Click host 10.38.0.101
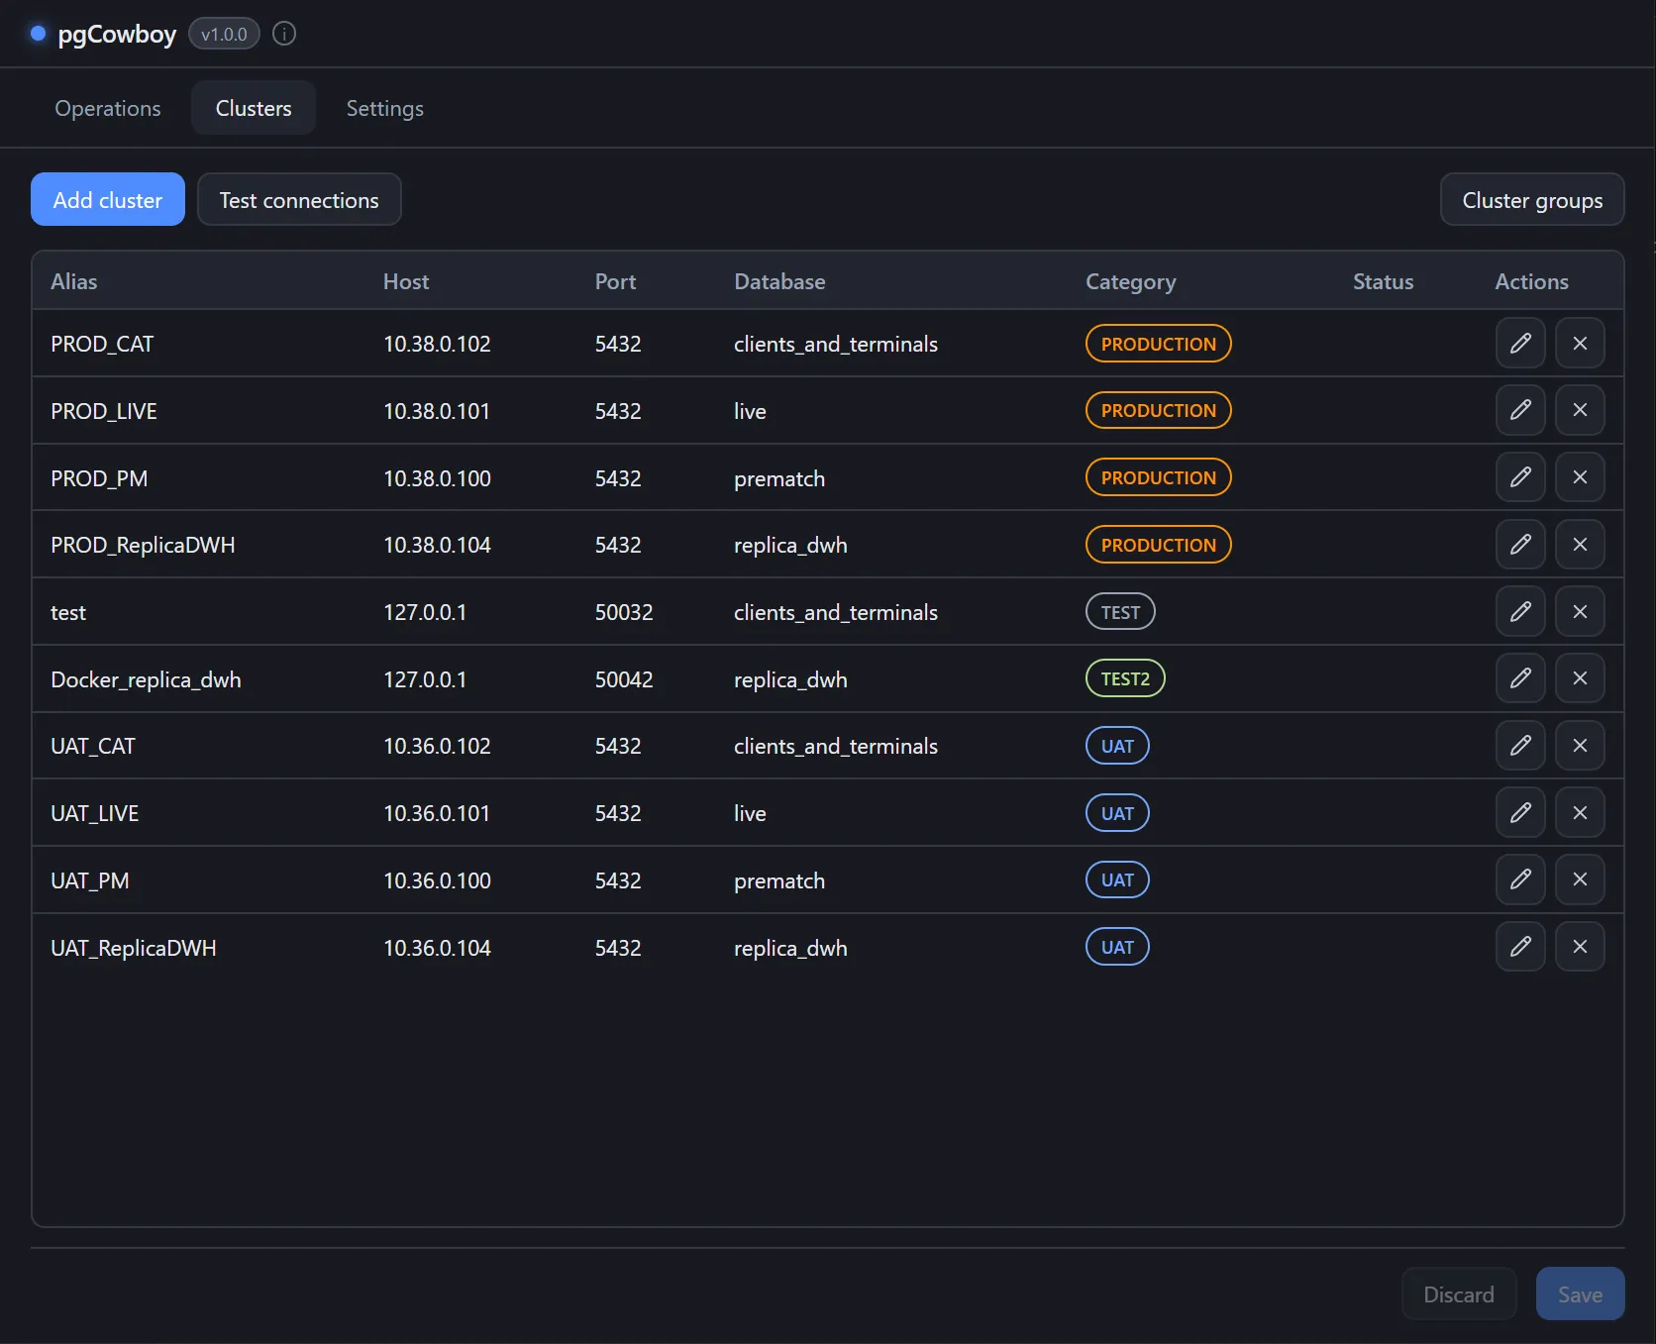This screenshot has width=1656, height=1344. click(437, 411)
